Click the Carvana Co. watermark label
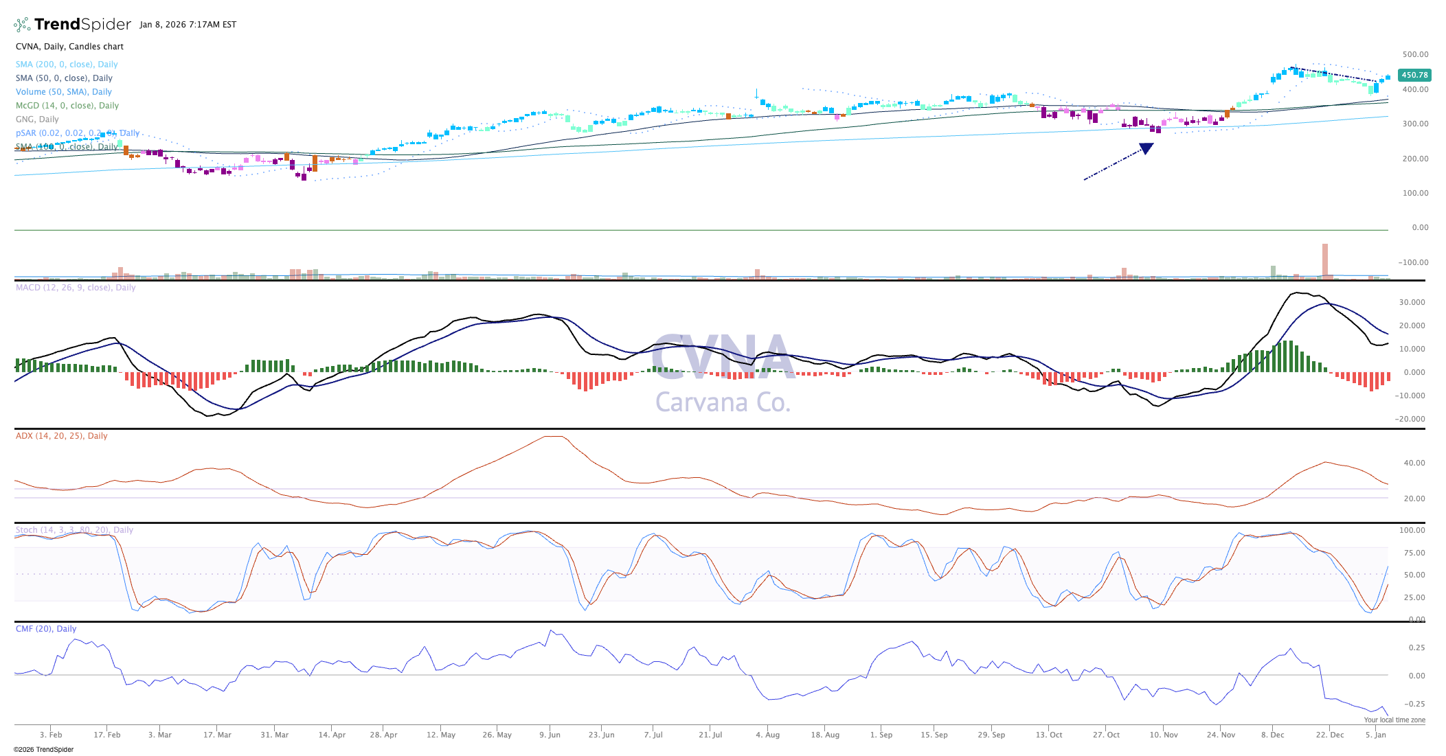1446x756 pixels. pyautogui.click(x=723, y=402)
